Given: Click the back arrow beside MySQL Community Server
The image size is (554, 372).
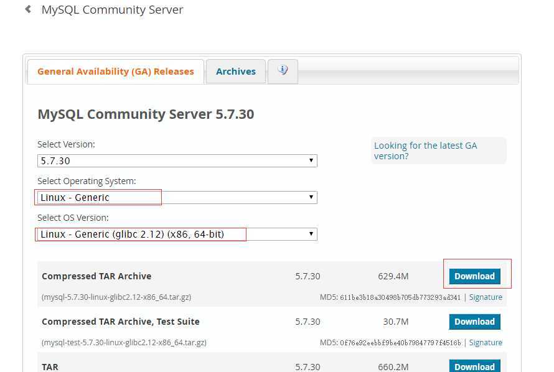Looking at the screenshot, I should (x=28, y=9).
